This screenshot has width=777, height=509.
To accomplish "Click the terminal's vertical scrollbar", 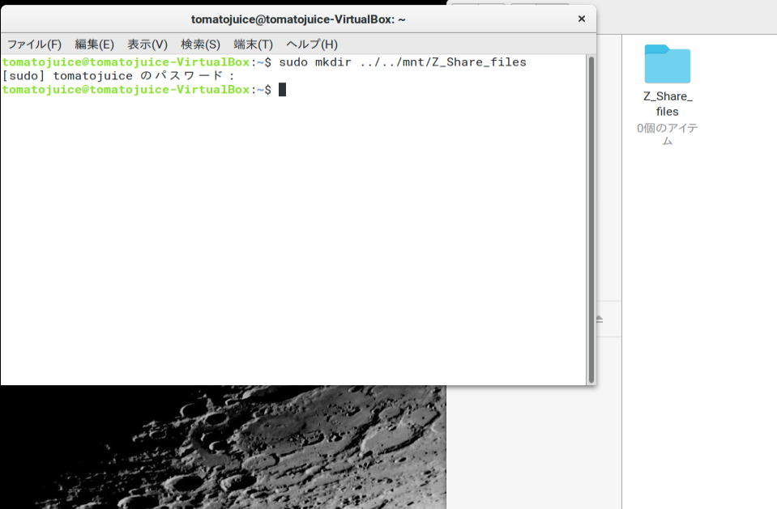I will (x=591, y=218).
